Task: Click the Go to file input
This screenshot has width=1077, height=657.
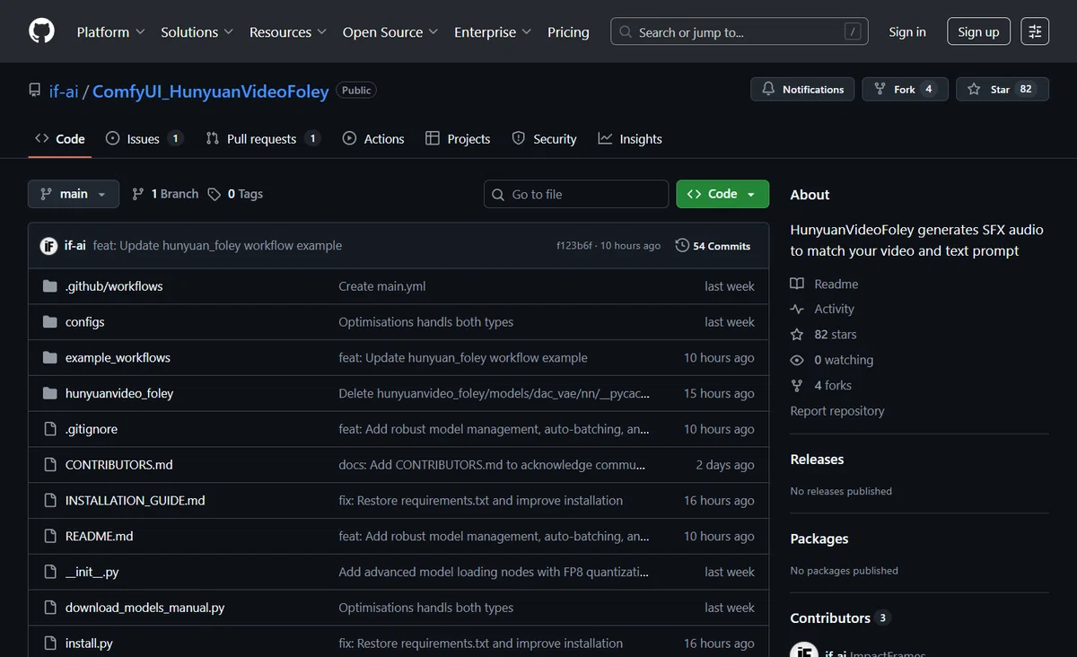Action: 576,194
